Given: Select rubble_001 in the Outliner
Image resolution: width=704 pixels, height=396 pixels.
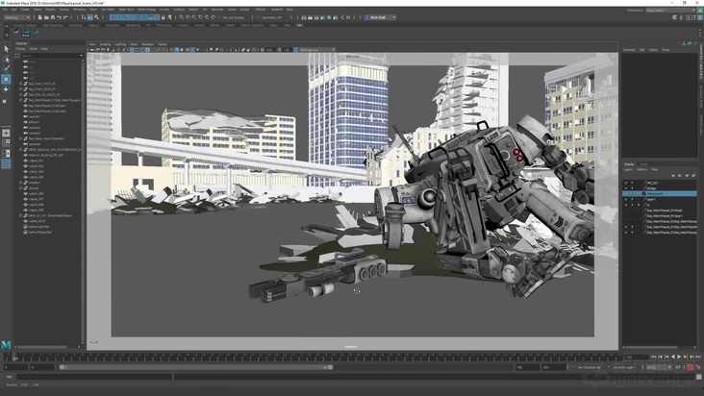Looking at the screenshot, I should click(x=36, y=161).
